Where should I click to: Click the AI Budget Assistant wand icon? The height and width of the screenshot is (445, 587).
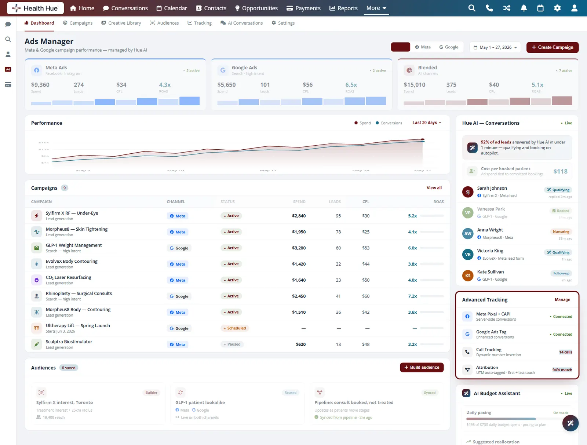pyautogui.click(x=466, y=393)
